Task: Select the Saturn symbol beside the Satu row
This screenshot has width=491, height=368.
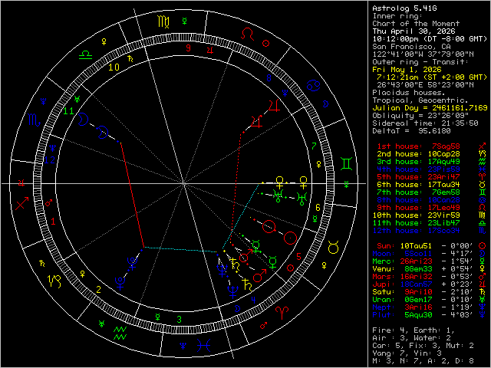Action: [483, 292]
